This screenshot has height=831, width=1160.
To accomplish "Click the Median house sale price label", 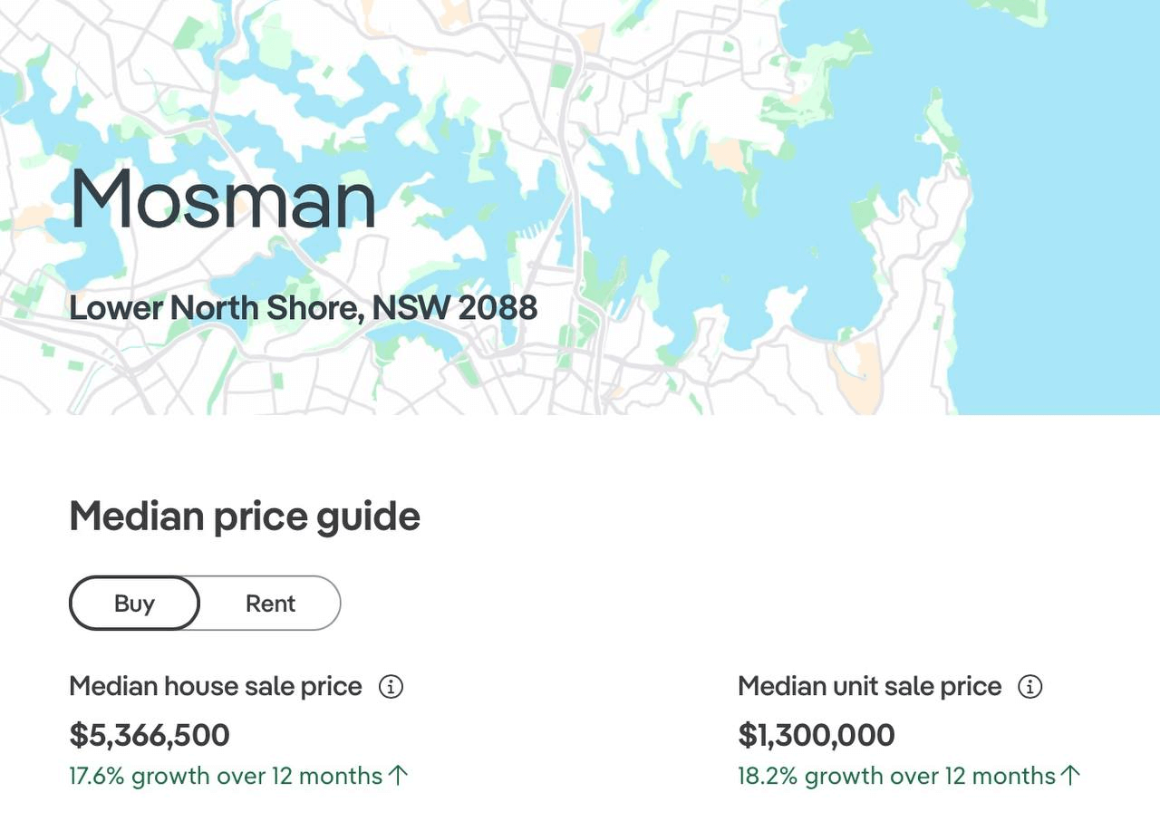I will (x=216, y=687).
